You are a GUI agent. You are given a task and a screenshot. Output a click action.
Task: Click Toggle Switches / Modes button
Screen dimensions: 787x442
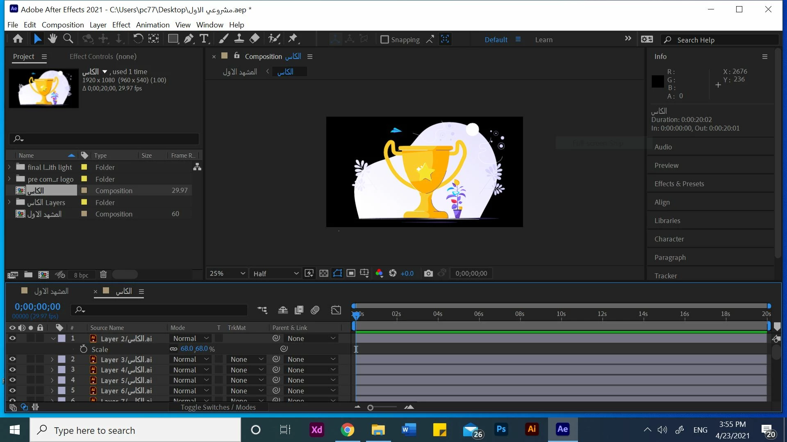[218, 407]
